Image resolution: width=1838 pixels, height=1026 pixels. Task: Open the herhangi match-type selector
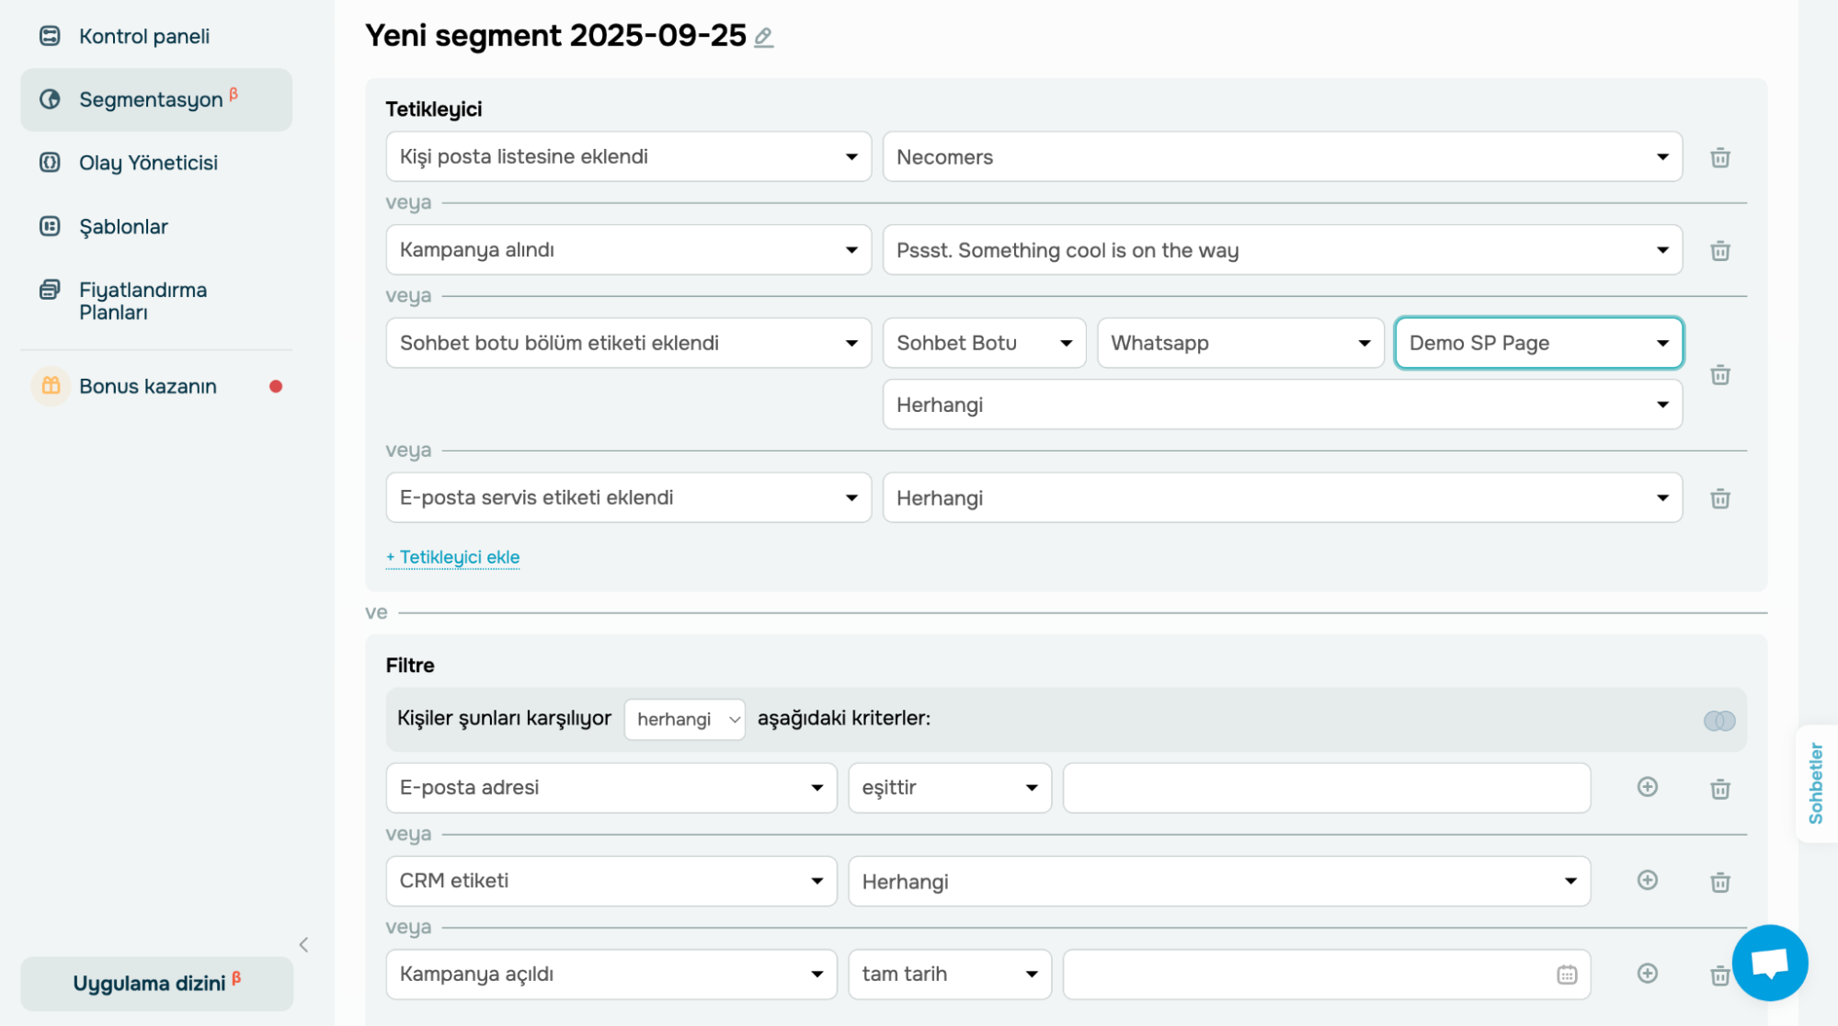(x=684, y=719)
